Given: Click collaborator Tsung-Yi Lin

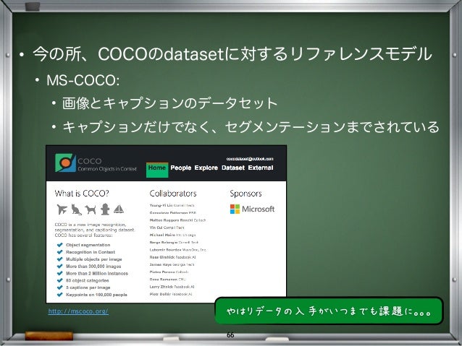Looking at the screenshot, I should tap(172, 205).
